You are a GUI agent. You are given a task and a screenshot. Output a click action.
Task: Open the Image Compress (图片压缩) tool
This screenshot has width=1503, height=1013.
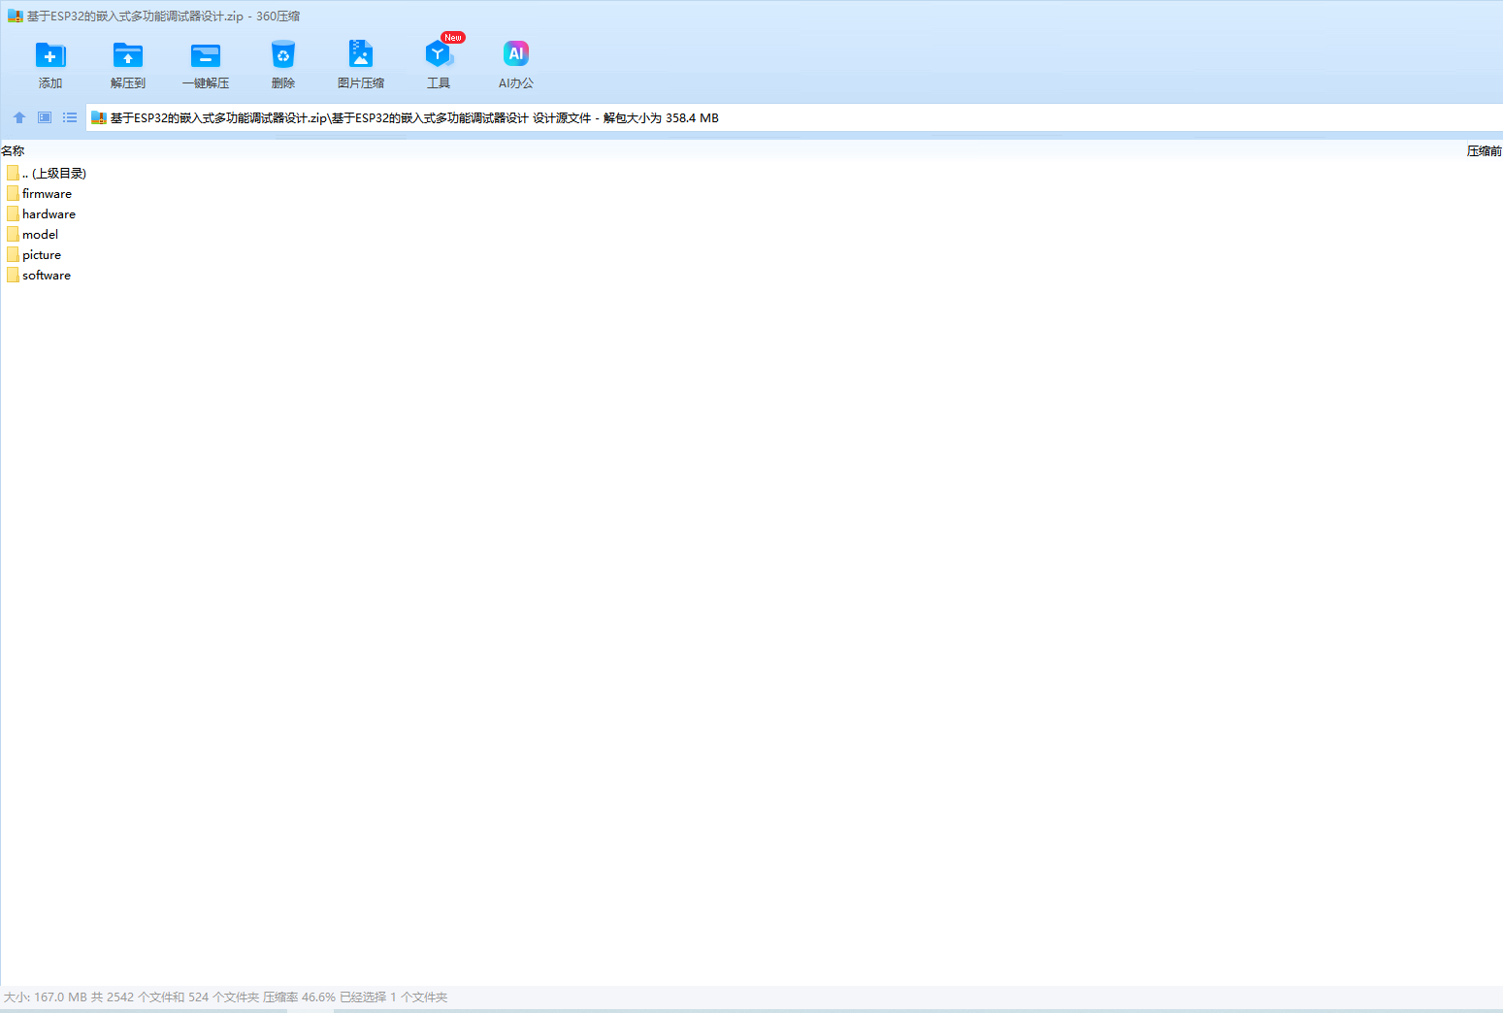[x=361, y=56]
